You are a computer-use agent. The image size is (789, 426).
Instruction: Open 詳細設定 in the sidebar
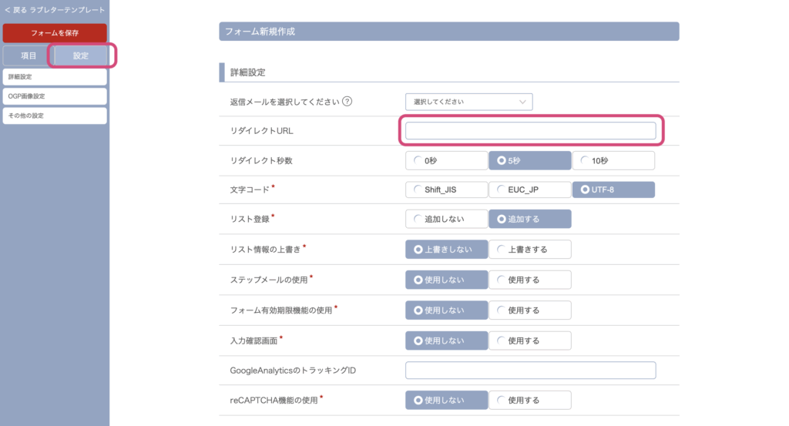pos(55,76)
